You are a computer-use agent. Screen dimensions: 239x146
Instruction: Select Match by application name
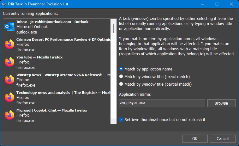tap(146, 69)
